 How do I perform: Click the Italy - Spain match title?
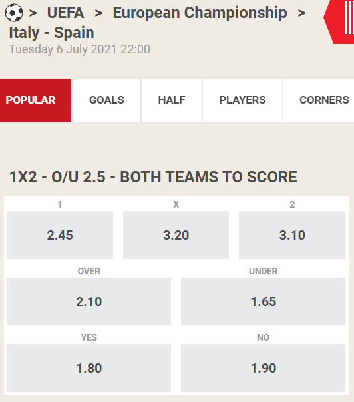(x=51, y=33)
